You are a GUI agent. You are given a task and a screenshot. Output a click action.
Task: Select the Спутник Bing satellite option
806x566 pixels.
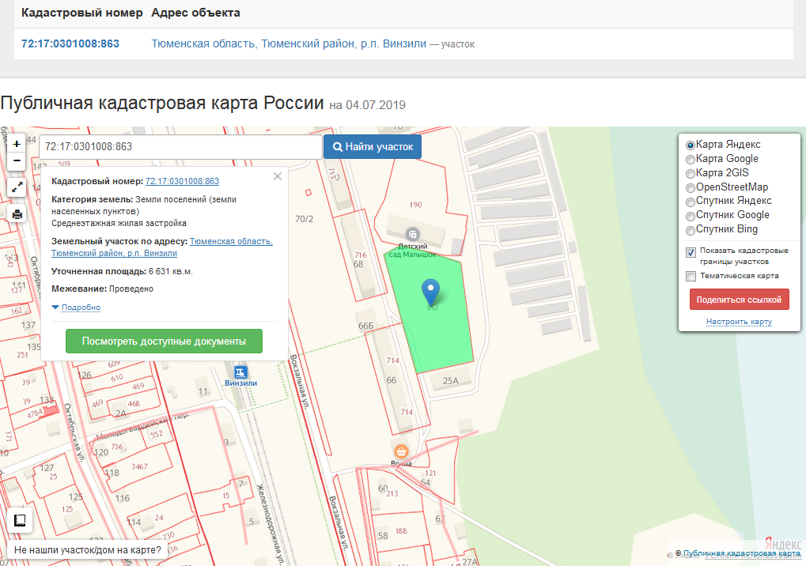click(691, 230)
